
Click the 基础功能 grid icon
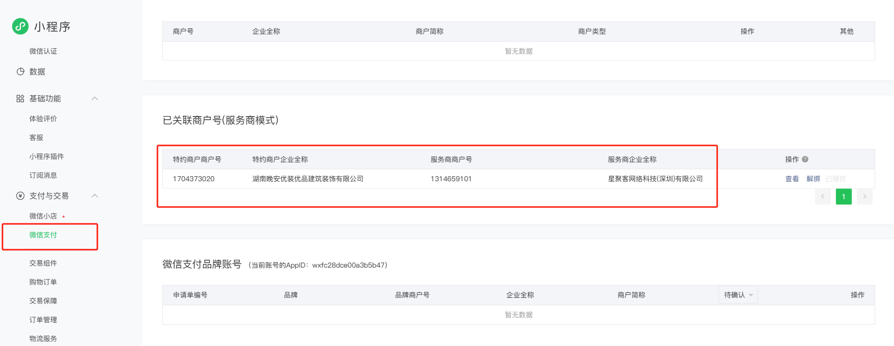[20, 99]
